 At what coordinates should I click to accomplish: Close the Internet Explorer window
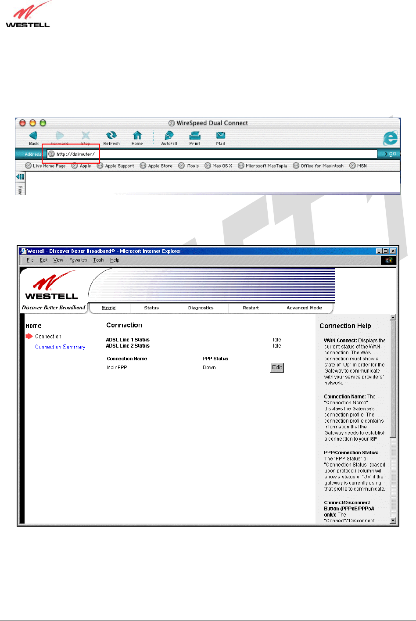pos(393,251)
